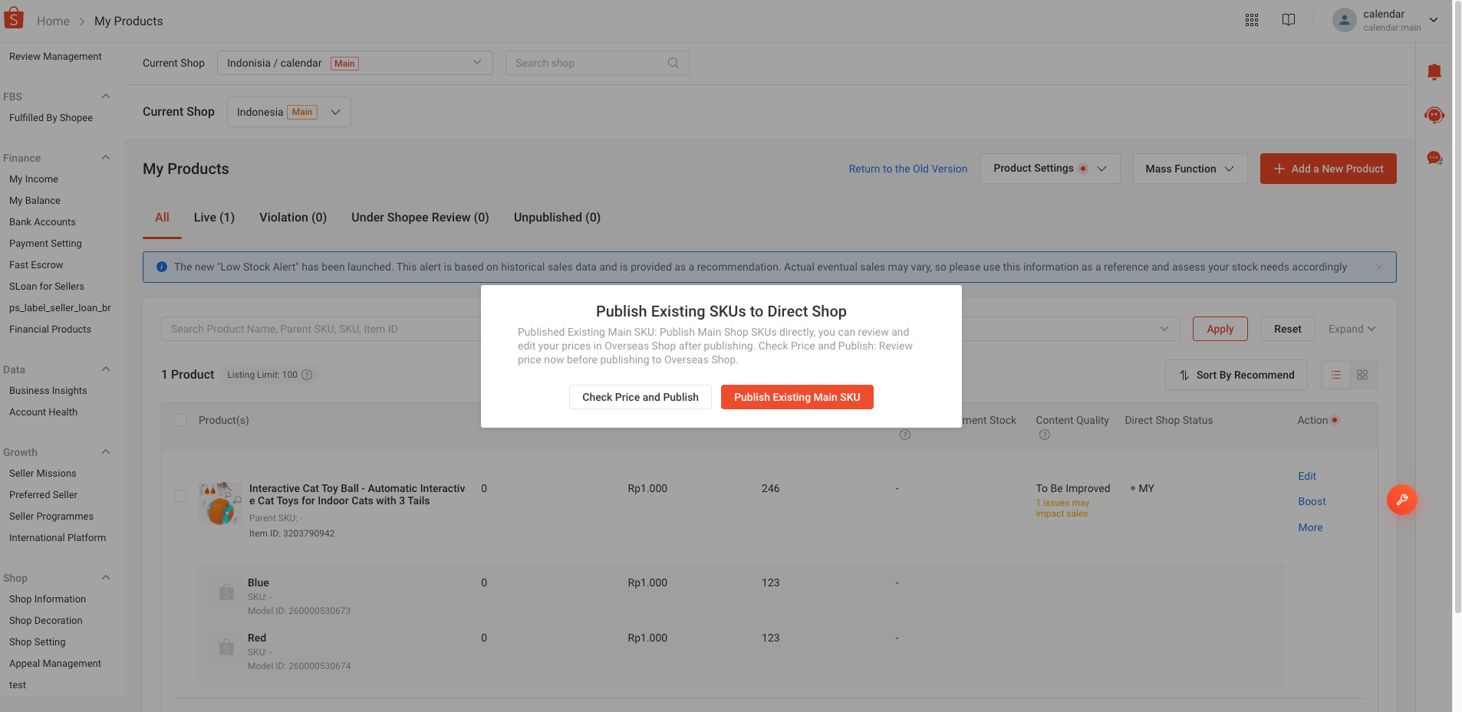Open the floating wrench tool button

(x=1402, y=500)
